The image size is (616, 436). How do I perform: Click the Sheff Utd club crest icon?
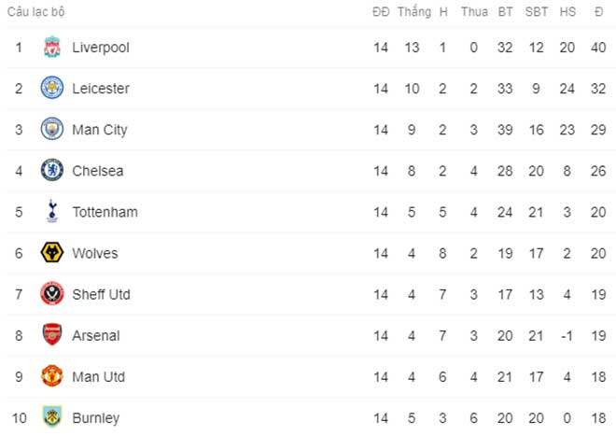pyautogui.click(x=51, y=294)
